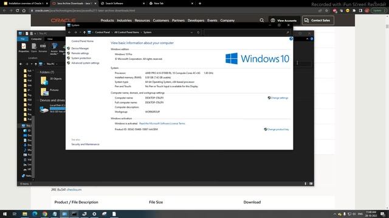Open Microsoft Edge from taskbar
Screen dimensions: 389x218
tap(35, 214)
